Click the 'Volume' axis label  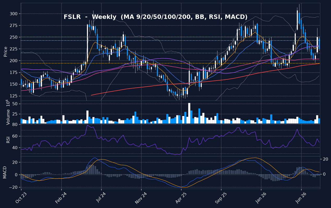[x=8, y=112]
